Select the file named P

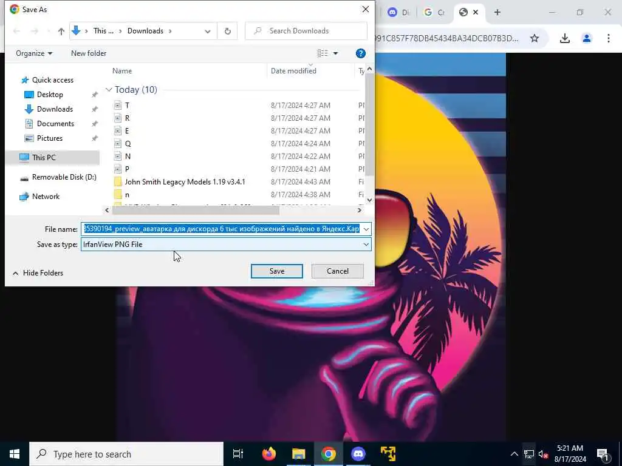point(127,169)
